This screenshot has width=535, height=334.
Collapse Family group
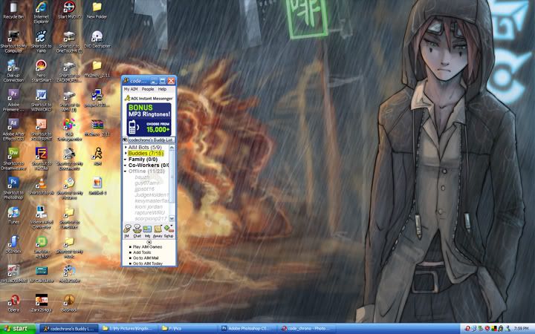pyautogui.click(x=126, y=159)
